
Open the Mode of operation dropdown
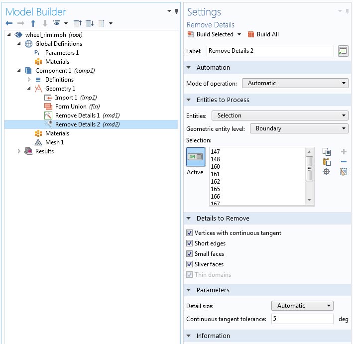(295, 83)
